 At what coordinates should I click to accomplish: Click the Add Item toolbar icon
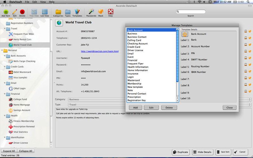6,12
